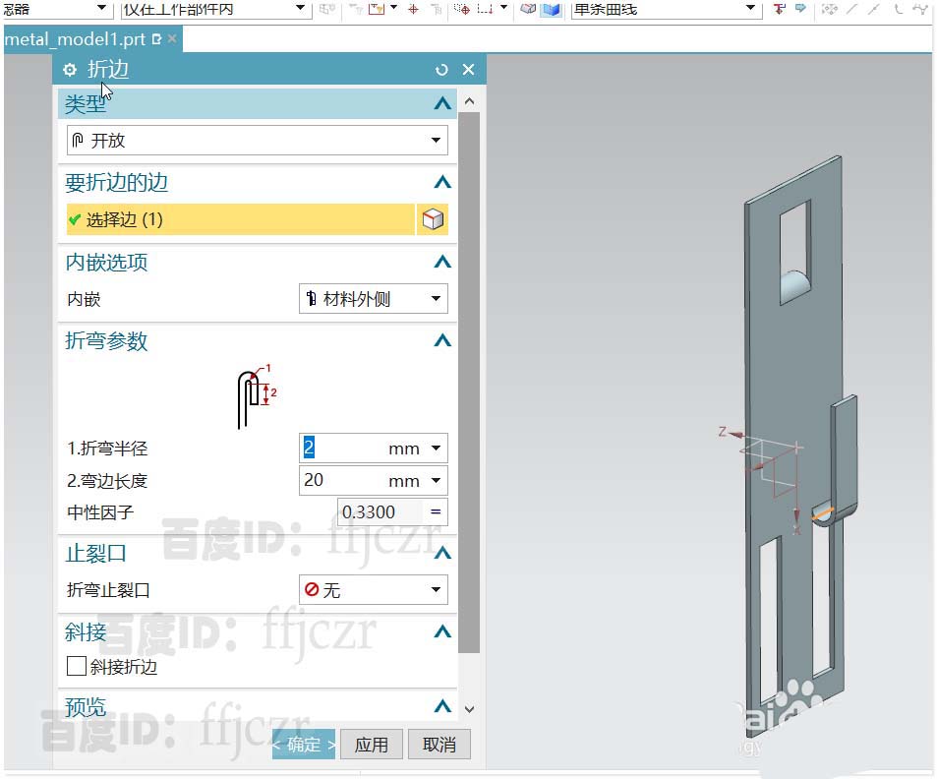
Task: Open the 弯边长度 mm unit dropdown arrow
Action: (437, 481)
